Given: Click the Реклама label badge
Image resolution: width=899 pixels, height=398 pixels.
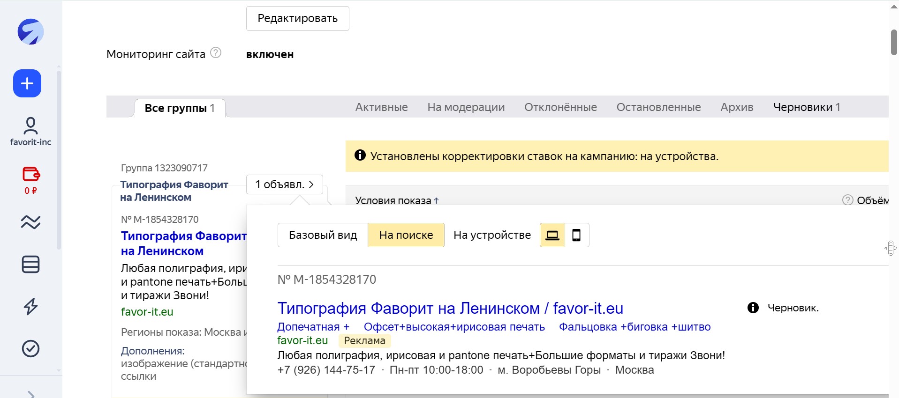Looking at the screenshot, I should (x=365, y=341).
